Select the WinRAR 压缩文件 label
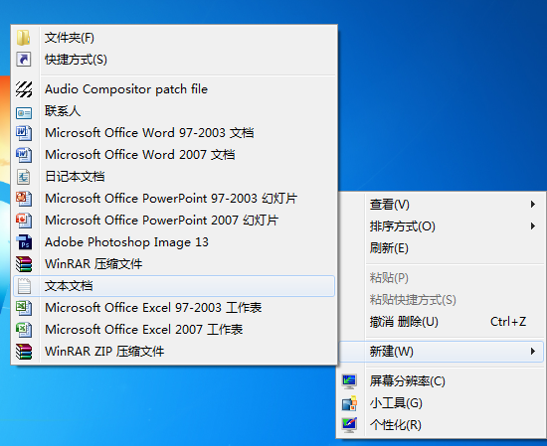This screenshot has width=547, height=446. tap(93, 264)
